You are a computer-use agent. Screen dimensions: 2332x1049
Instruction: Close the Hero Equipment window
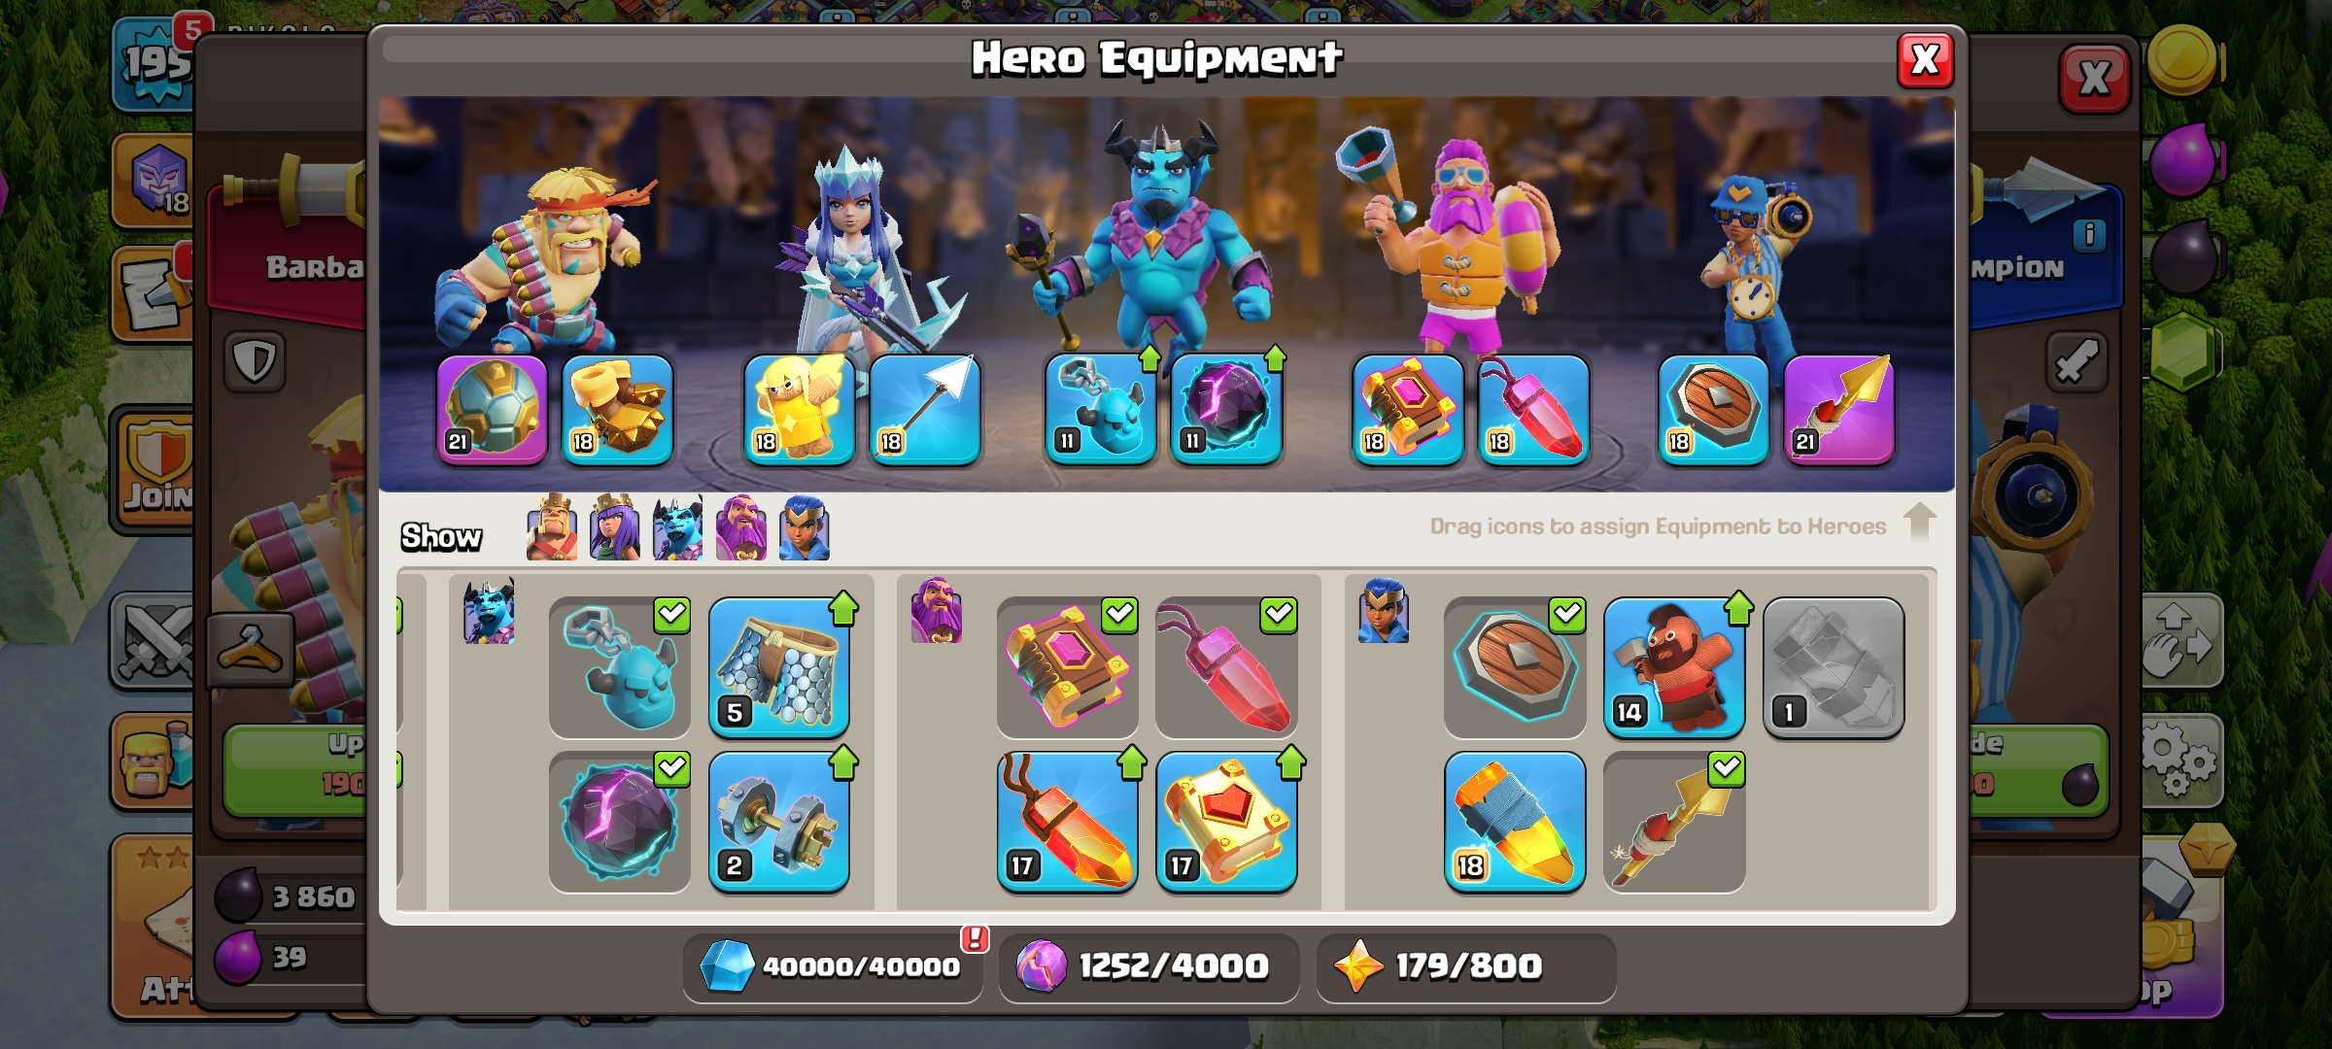click(1925, 60)
